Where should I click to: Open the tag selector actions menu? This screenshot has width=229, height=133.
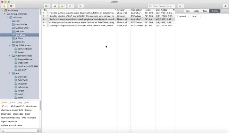pyautogui.click(x=39, y=131)
